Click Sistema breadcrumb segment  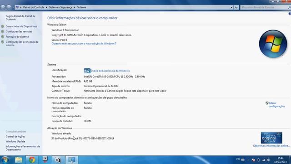click(x=81, y=7)
